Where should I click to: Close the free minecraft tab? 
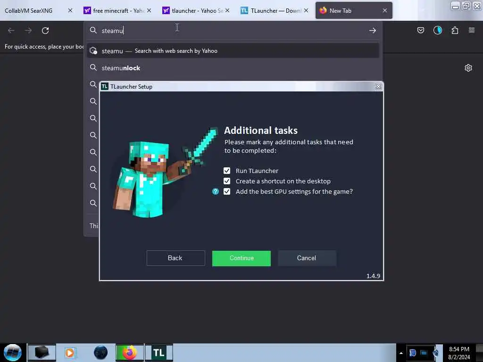pos(149,10)
